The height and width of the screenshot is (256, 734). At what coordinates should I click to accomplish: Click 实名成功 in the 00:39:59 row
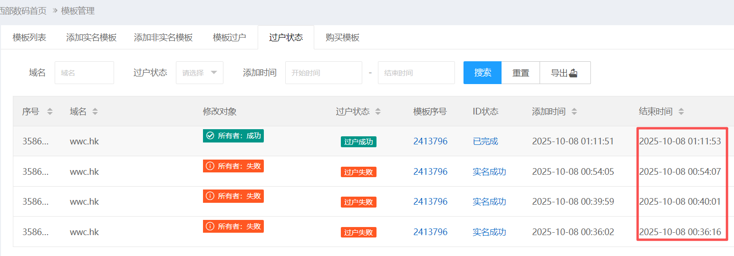click(x=489, y=201)
